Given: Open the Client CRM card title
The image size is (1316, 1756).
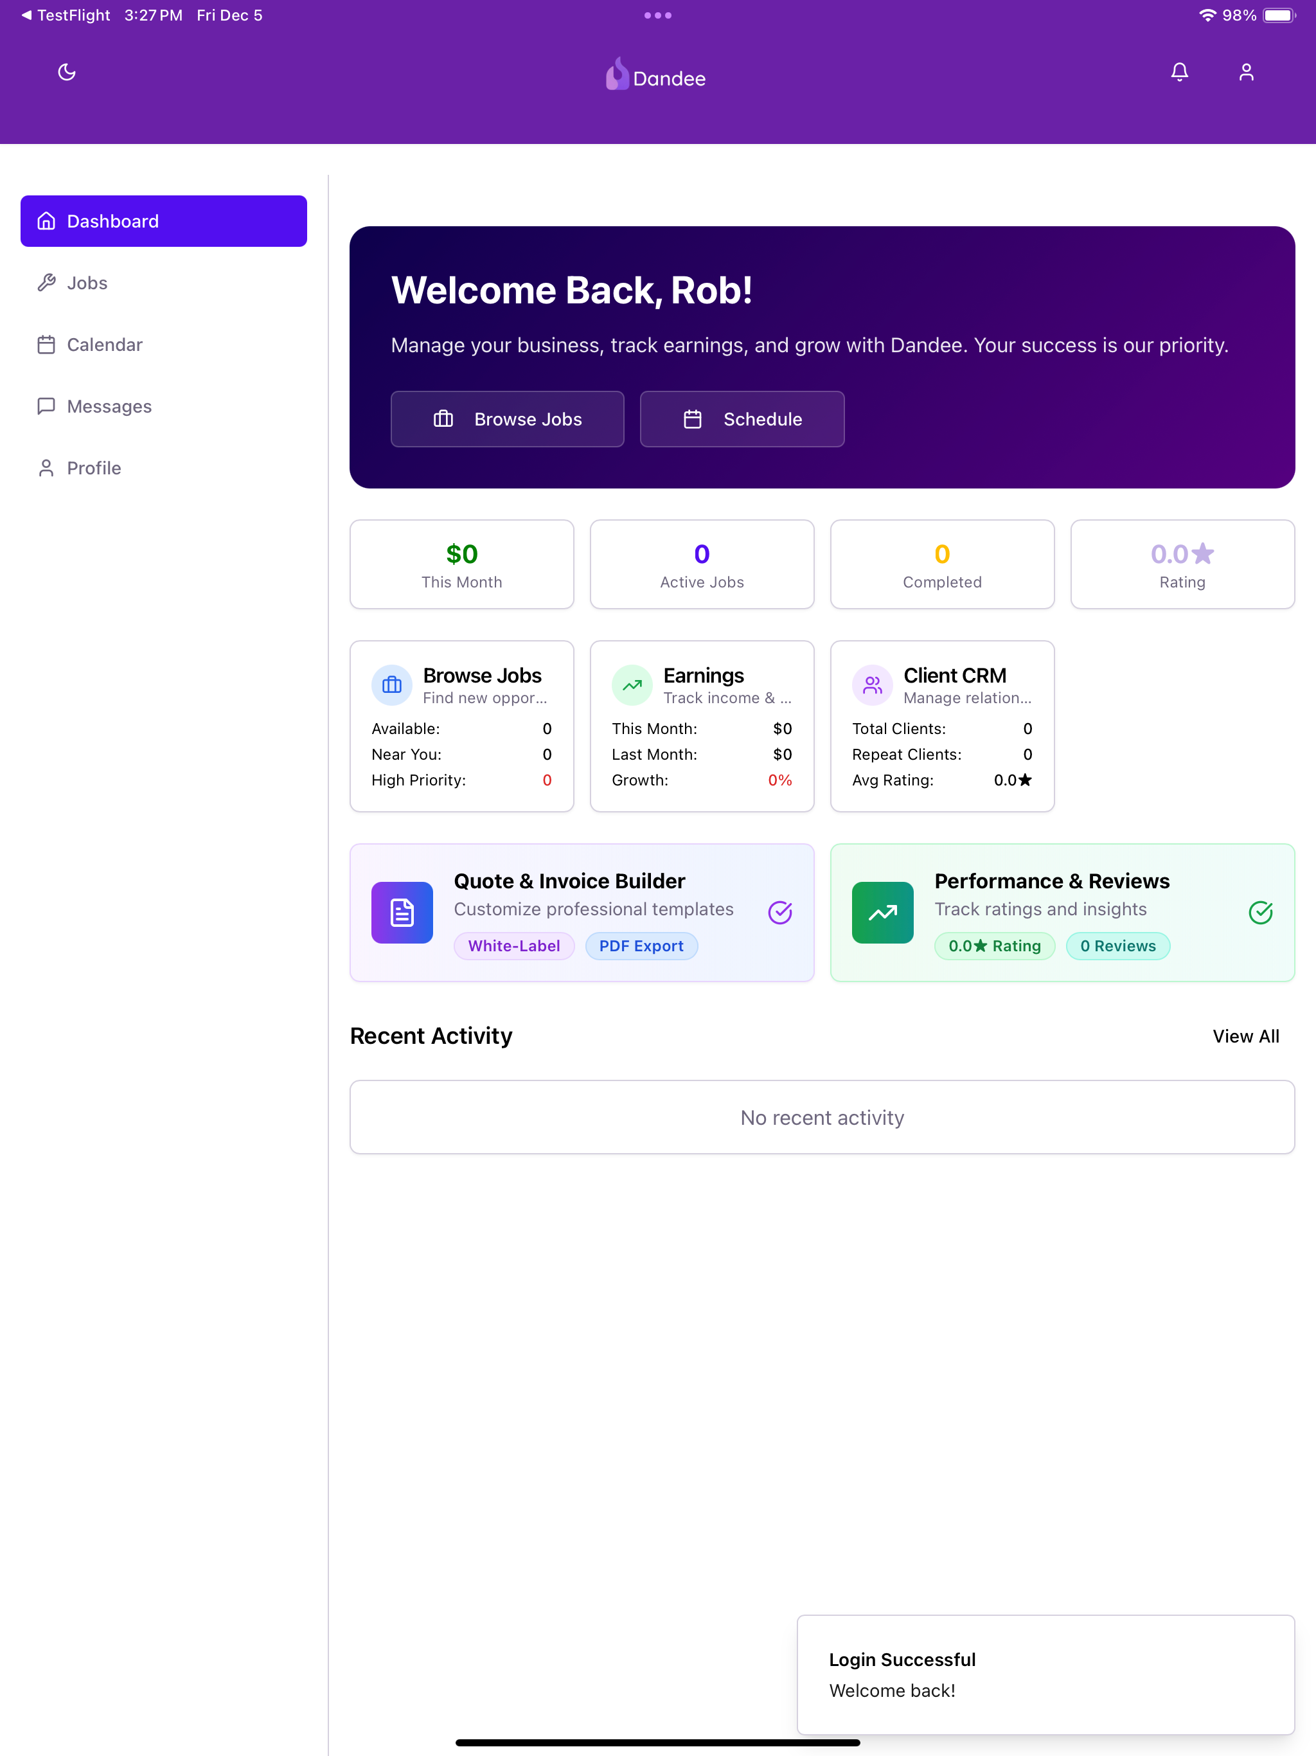Looking at the screenshot, I should pyautogui.click(x=955, y=676).
